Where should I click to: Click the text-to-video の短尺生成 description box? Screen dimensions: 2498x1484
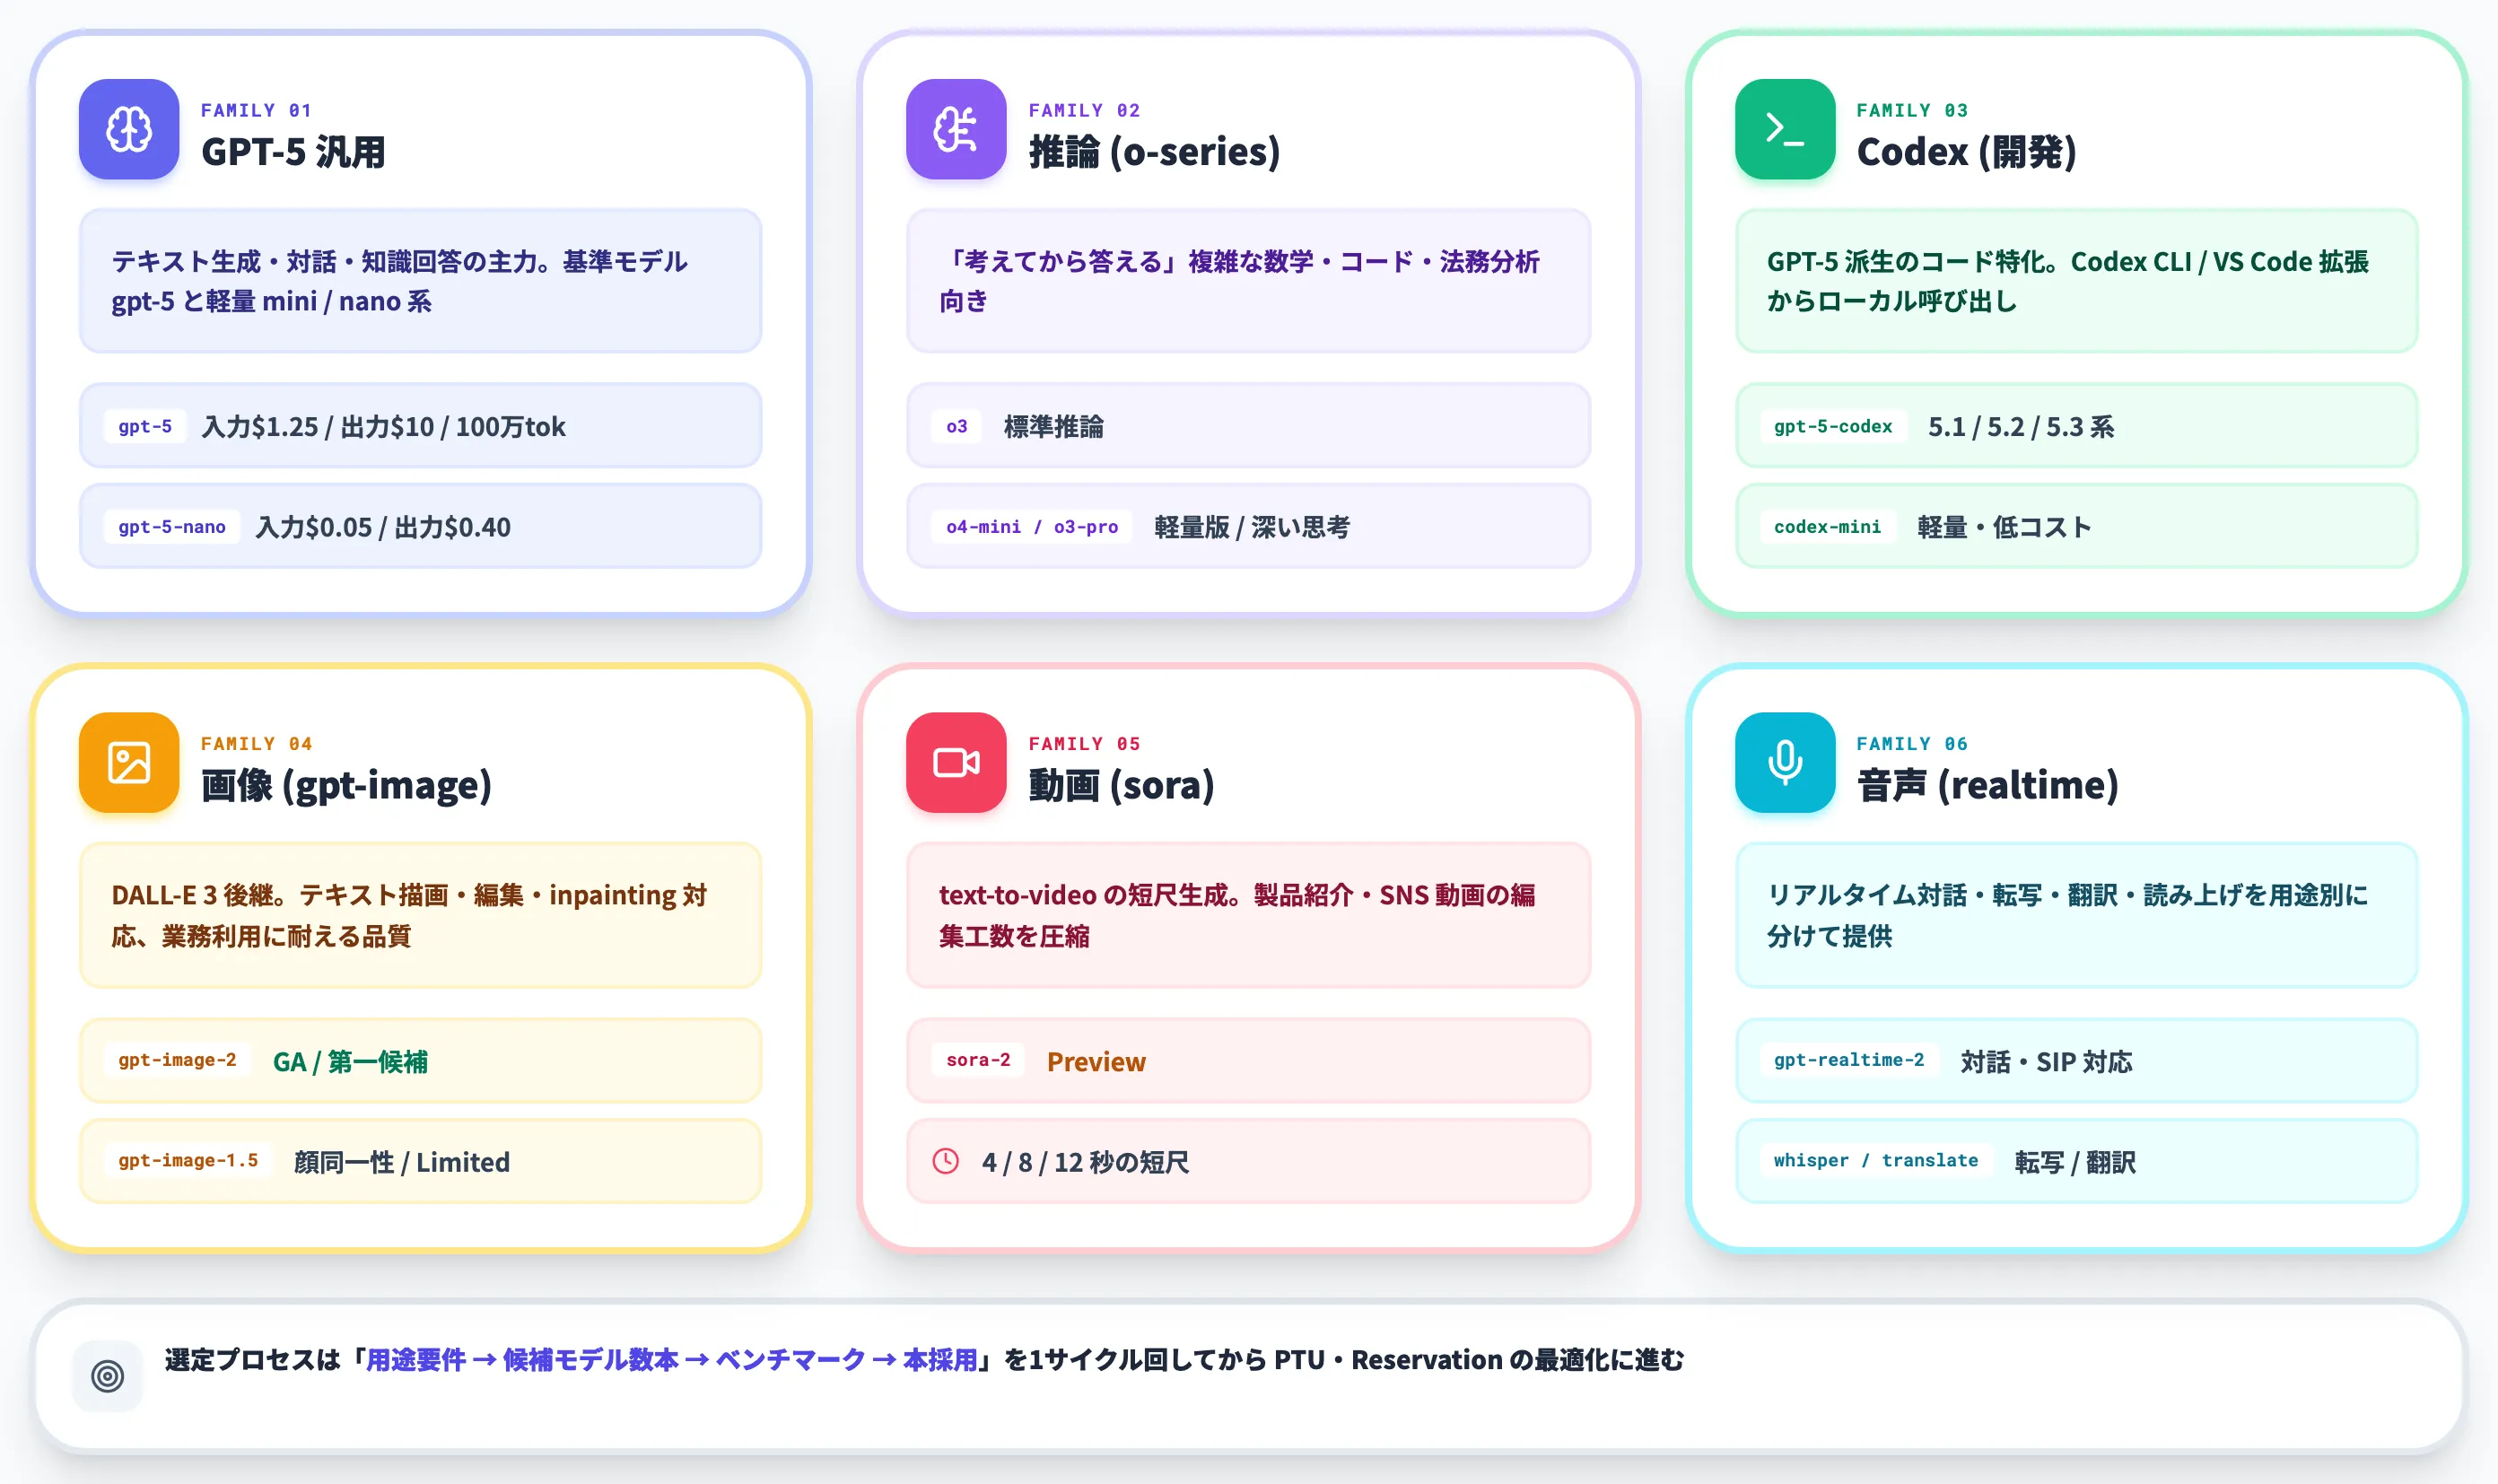click(1248, 915)
